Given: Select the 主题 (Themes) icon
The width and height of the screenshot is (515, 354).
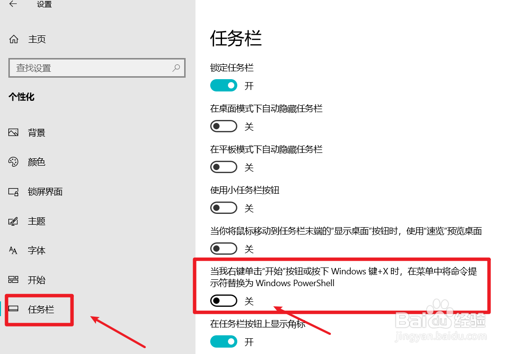Looking at the screenshot, I should (14, 221).
